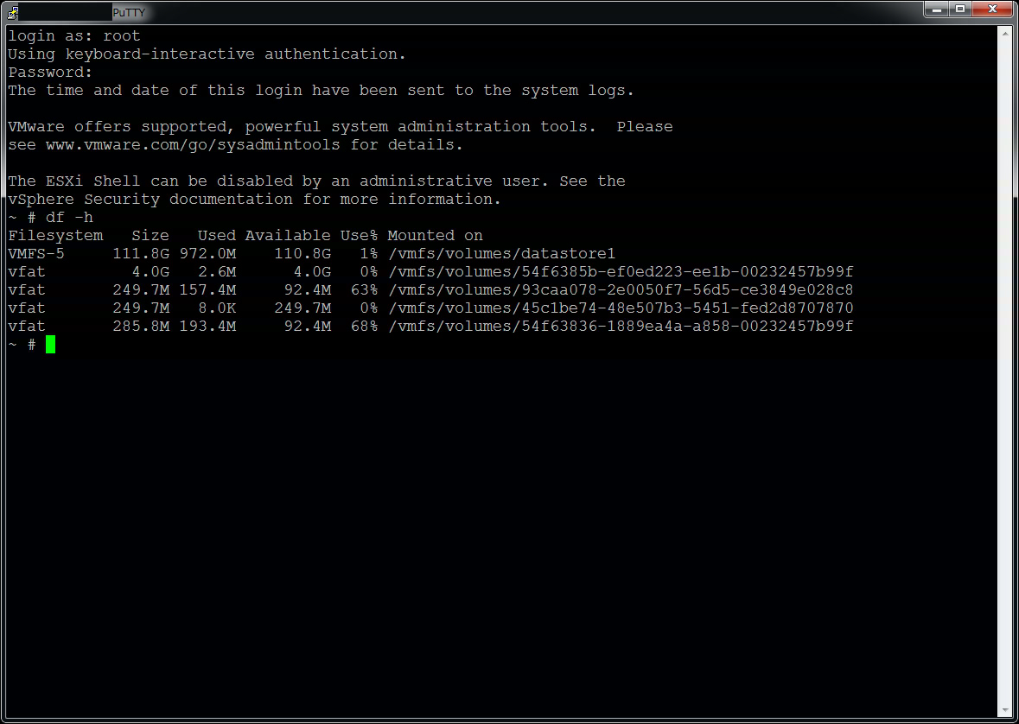Click the volume path starting with 93caa078
The width and height of the screenshot is (1019, 724).
coord(621,290)
